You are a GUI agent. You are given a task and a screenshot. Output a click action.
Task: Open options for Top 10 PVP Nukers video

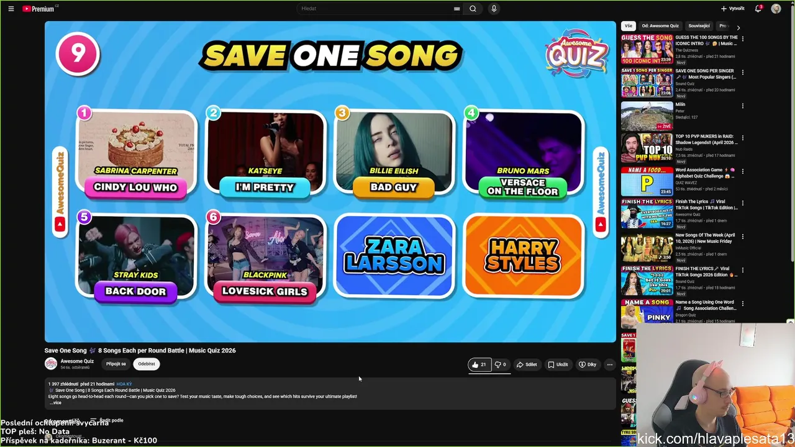742,138
